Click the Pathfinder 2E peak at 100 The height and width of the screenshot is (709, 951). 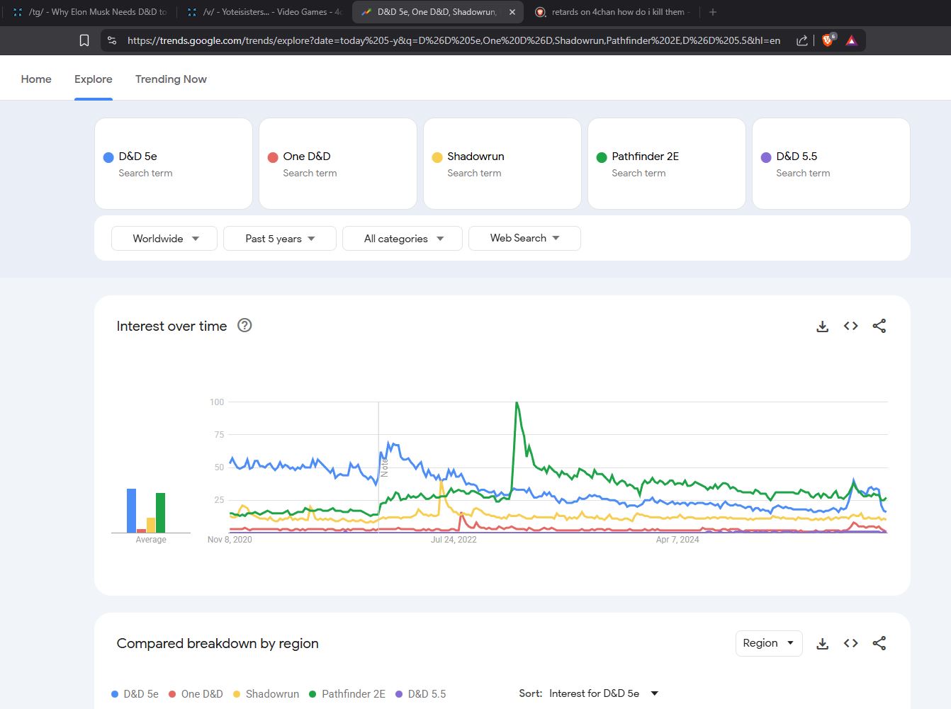[x=517, y=403]
